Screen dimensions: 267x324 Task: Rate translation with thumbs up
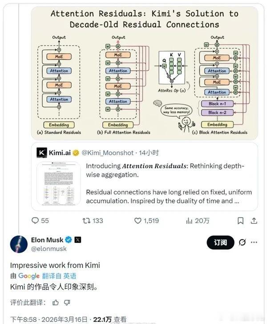coord(55,303)
